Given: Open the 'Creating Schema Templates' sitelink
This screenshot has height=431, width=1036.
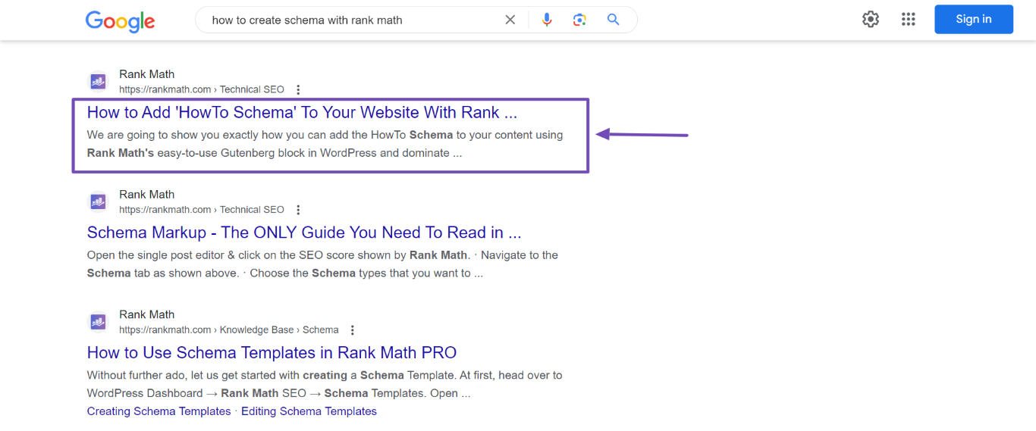Looking at the screenshot, I should coord(159,411).
